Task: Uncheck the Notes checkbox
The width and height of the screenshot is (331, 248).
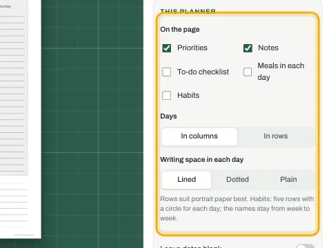Action: pyautogui.click(x=248, y=48)
